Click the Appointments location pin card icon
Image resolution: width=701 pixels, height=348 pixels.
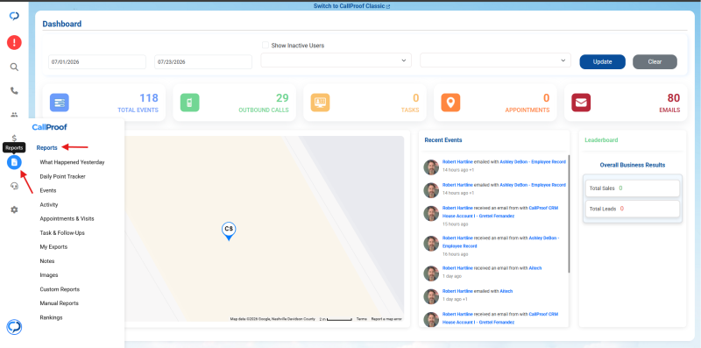(x=450, y=103)
